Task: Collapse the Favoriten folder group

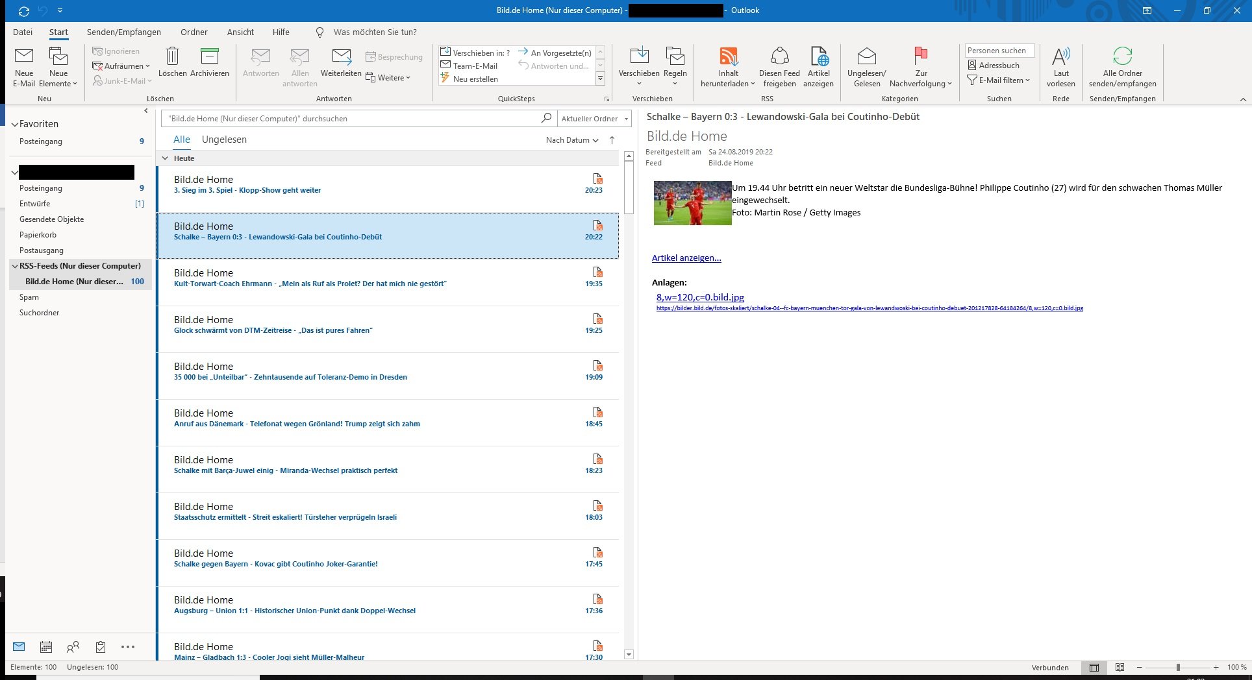Action: (15, 125)
